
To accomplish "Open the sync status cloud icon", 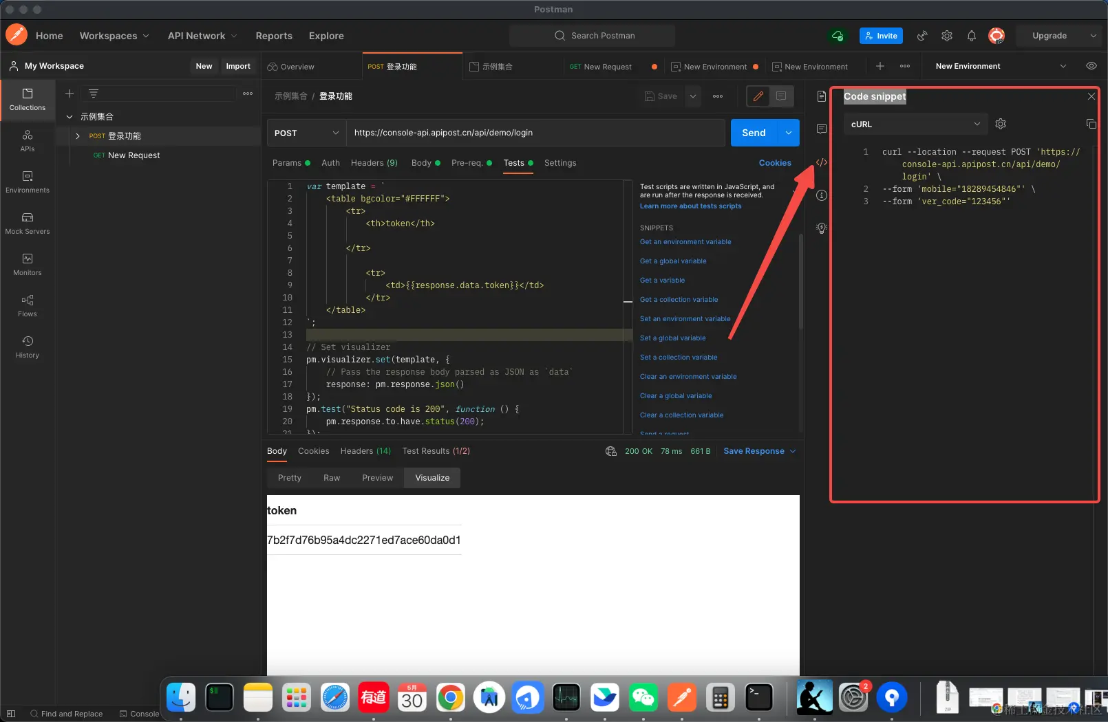I will click(838, 36).
